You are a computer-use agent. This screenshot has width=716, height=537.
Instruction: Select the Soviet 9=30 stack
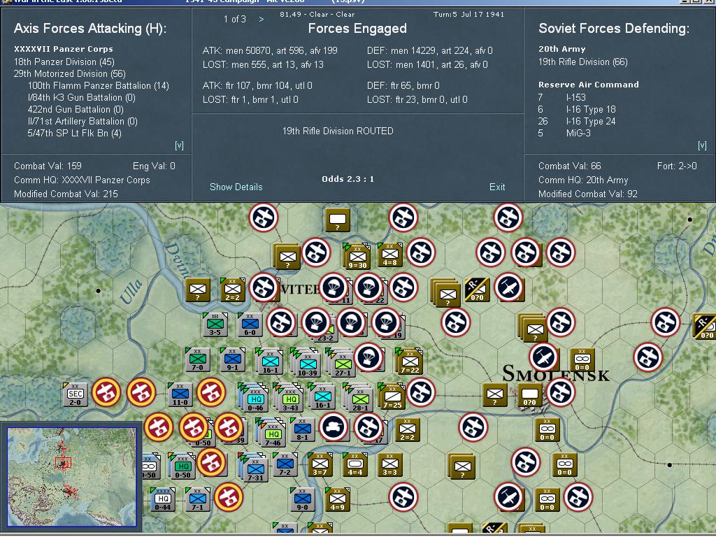[357, 257]
